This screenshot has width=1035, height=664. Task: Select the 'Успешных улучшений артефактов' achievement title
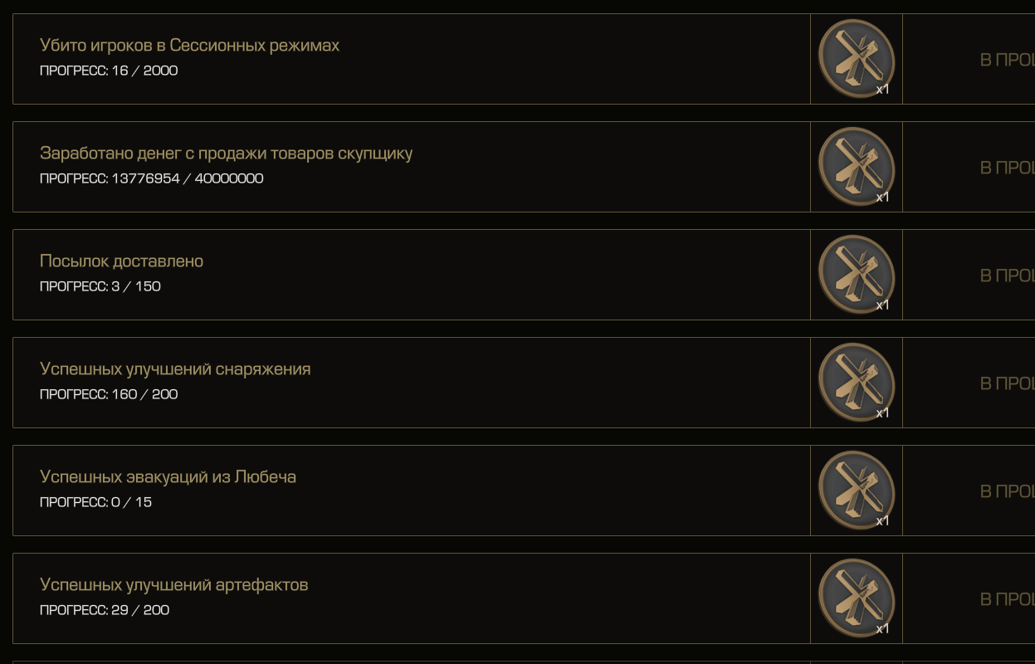tap(173, 585)
